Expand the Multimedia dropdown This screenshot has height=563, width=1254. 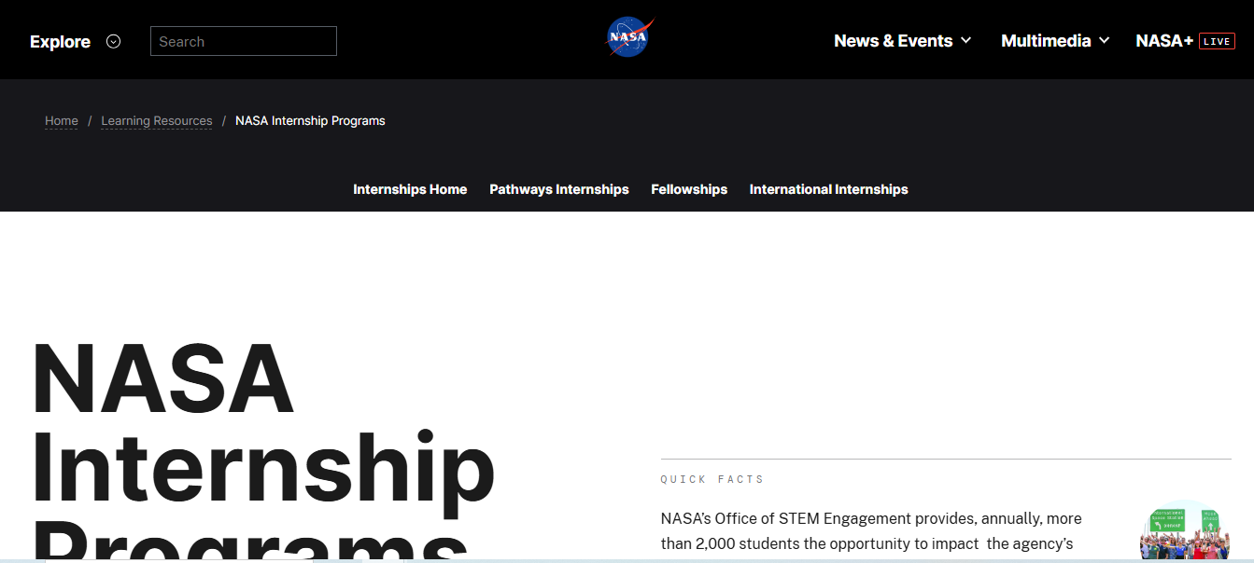(x=1055, y=41)
